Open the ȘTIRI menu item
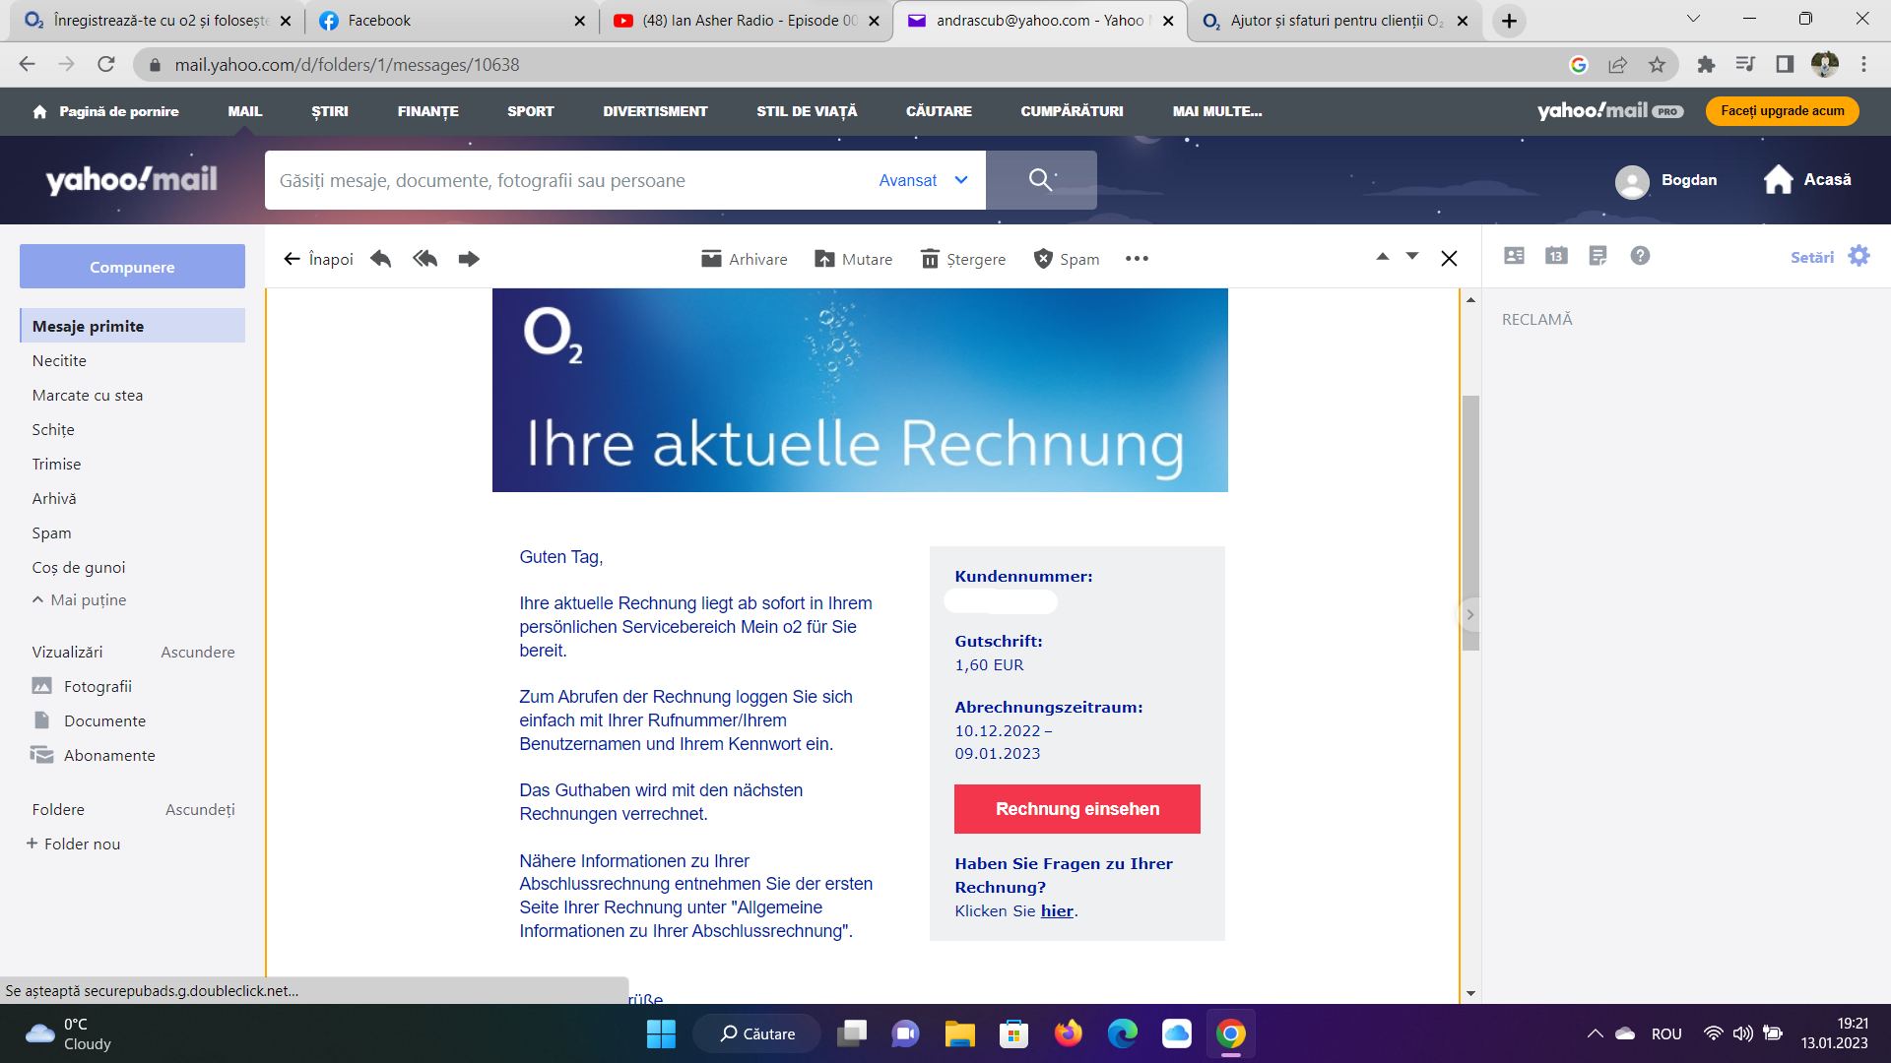Viewport: 1891px width, 1063px height. click(330, 111)
